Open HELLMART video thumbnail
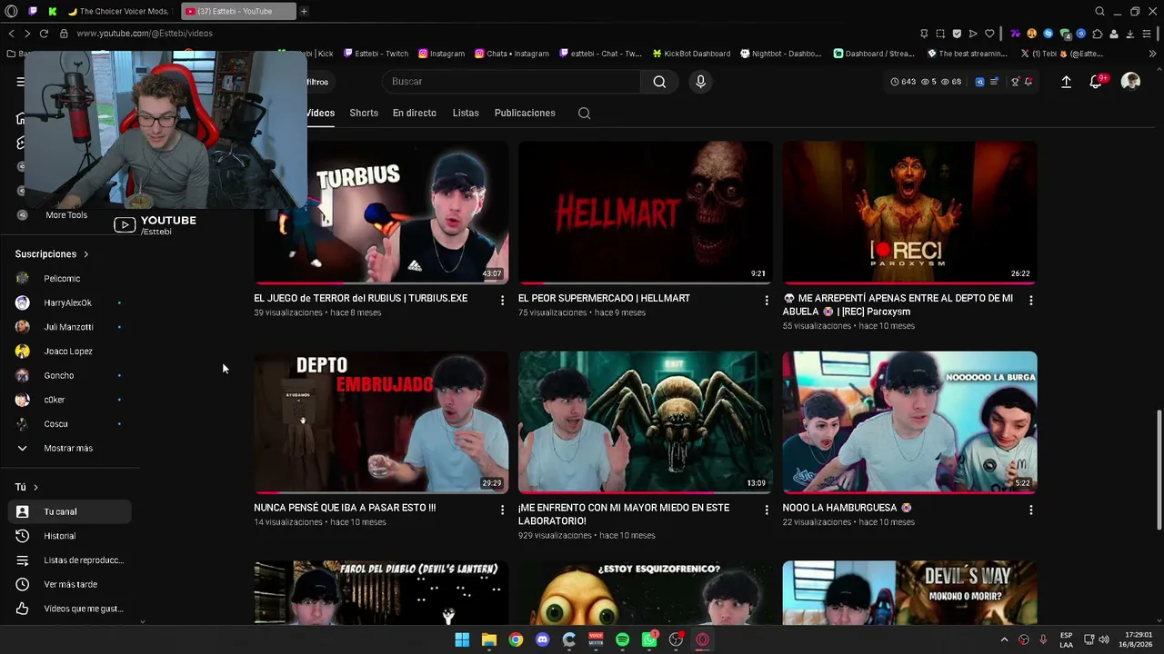This screenshot has height=654, width=1164. pyautogui.click(x=646, y=213)
